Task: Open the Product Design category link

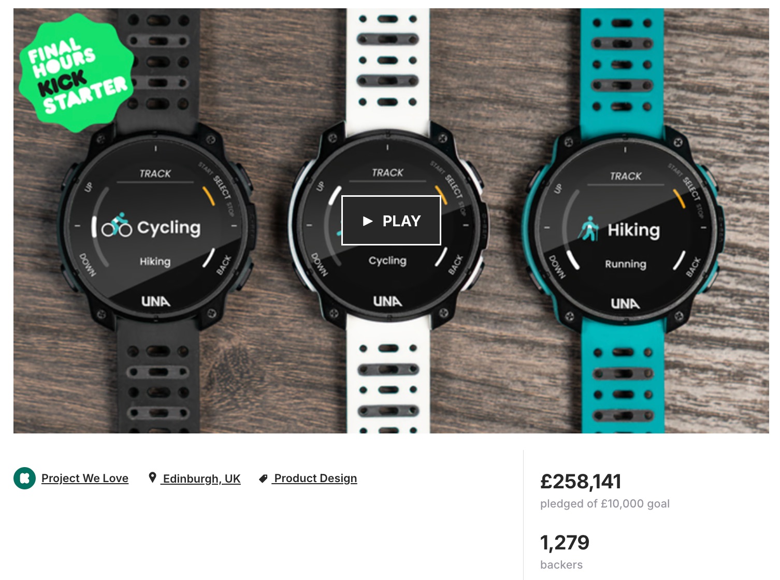Action: pyautogui.click(x=315, y=478)
